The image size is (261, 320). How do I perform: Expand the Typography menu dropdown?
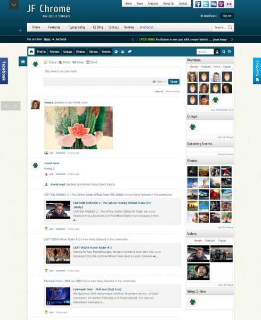[x=75, y=27]
